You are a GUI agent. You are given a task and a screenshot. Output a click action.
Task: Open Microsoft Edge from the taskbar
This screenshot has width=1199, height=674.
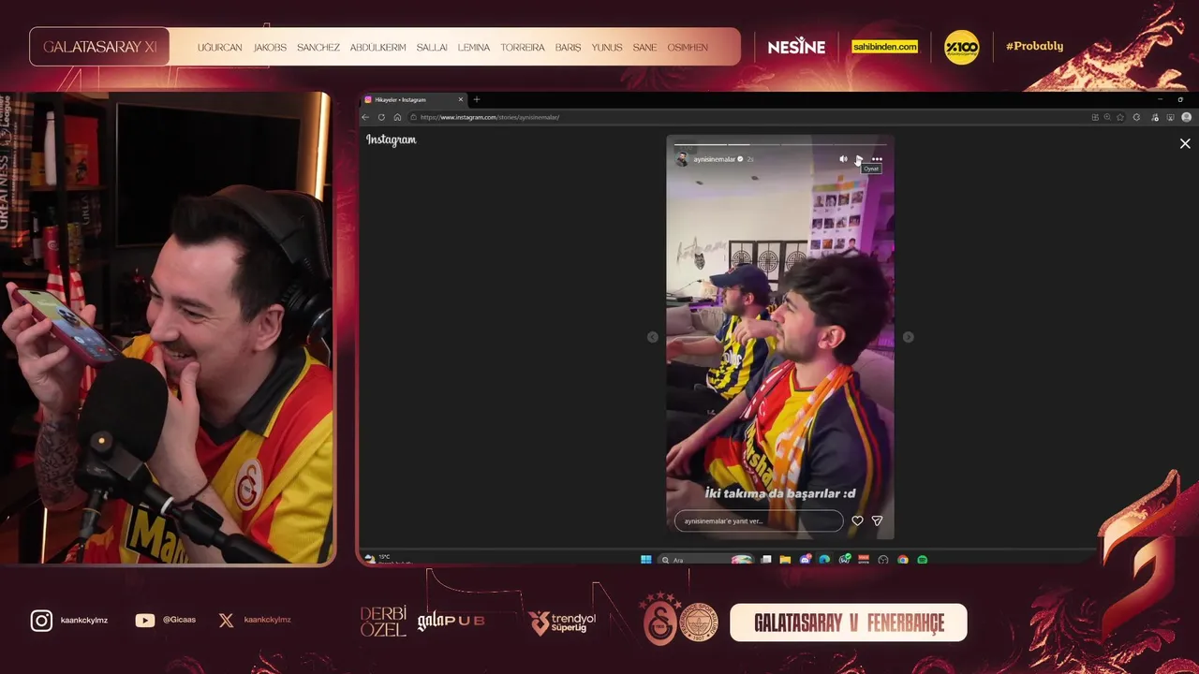click(824, 559)
